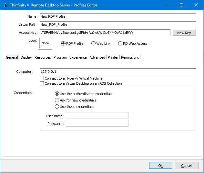Screen dimensions: 204x173
Task: Maximize the Profiles Editor window
Action: pos(181,5)
